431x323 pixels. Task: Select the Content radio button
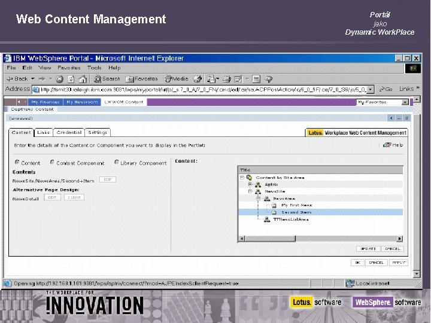[17, 162]
